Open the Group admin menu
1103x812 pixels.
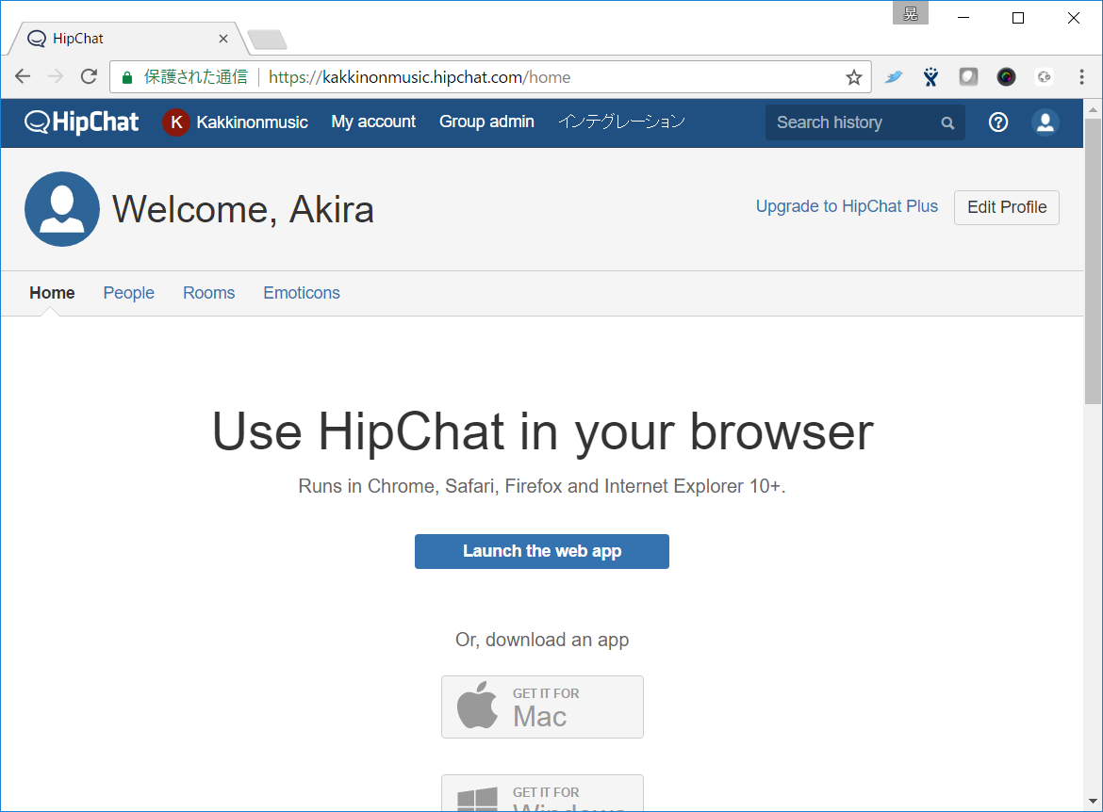pos(486,122)
